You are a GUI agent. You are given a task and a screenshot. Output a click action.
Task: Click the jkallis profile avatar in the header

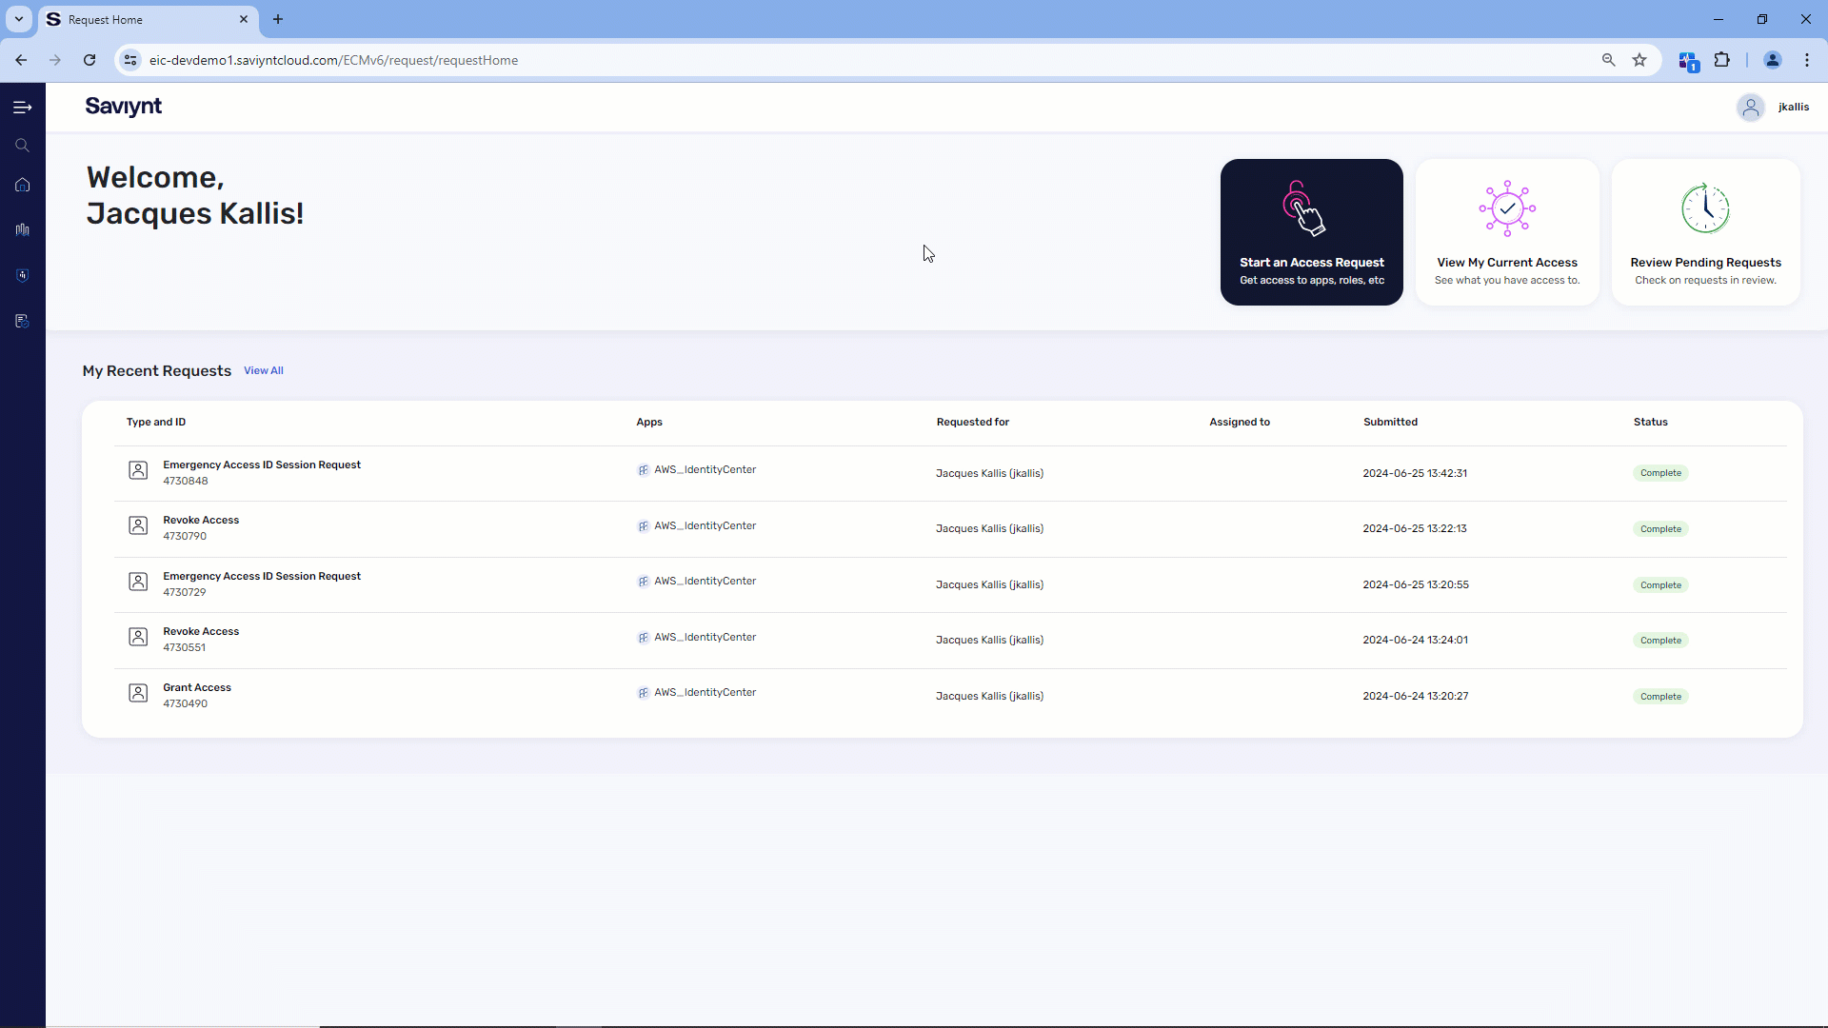pyautogui.click(x=1752, y=107)
